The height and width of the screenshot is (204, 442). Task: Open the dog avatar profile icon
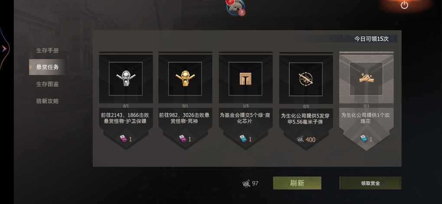(235, 7)
